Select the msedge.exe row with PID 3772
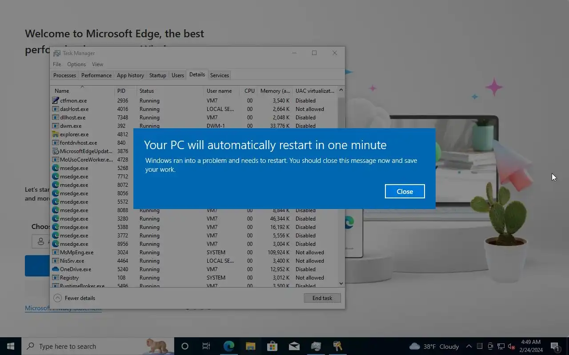Screen dimensions: 569x355 [x=194, y=236]
